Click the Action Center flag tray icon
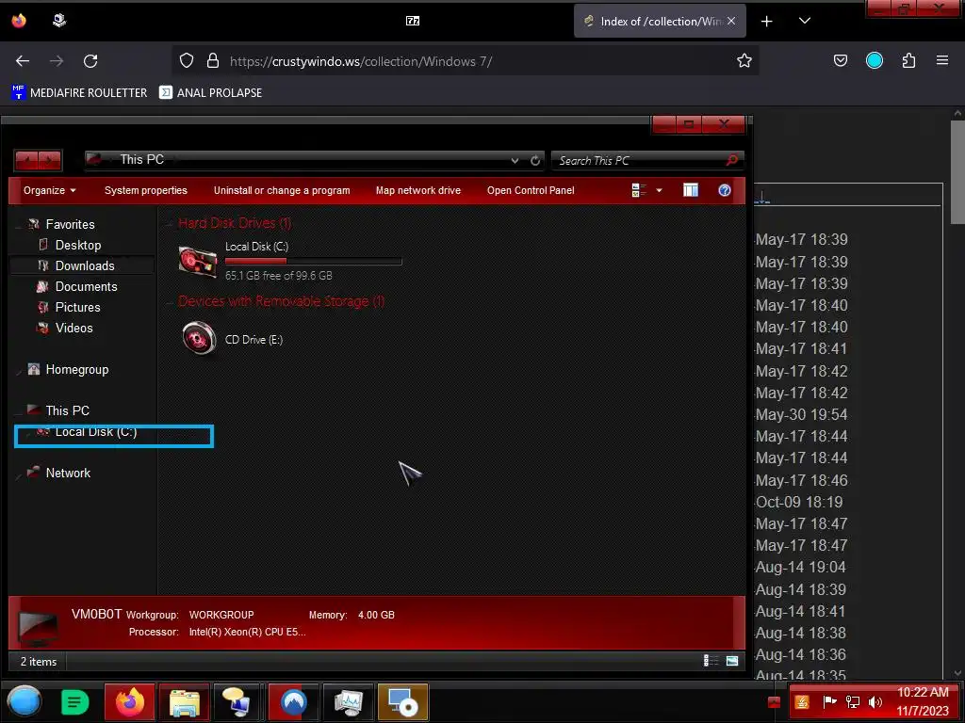 pyautogui.click(x=829, y=702)
